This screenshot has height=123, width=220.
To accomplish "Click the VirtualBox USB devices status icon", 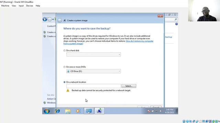I will coord(197,121).
